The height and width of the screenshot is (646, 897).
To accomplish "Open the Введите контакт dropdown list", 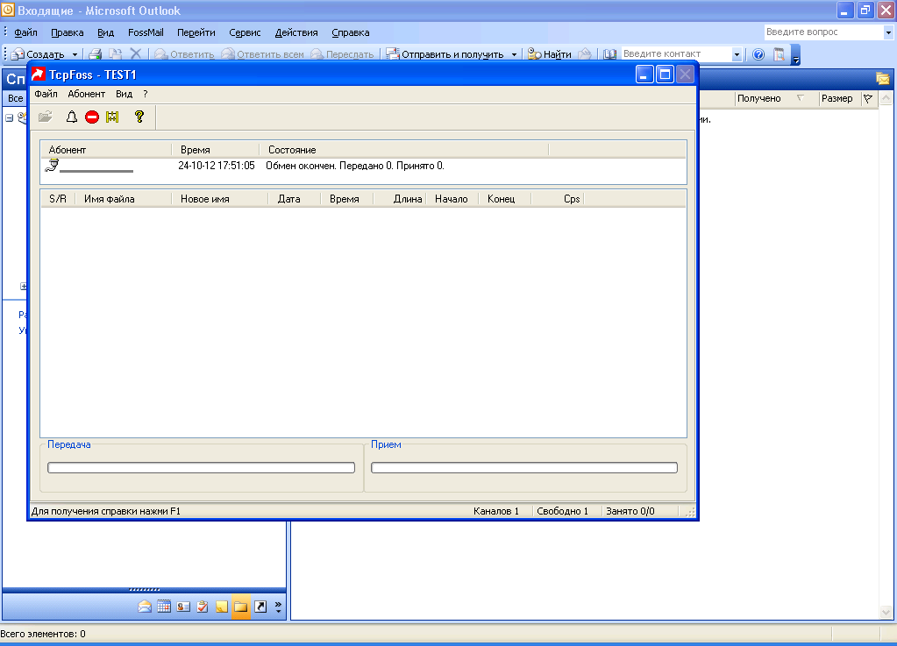I will (x=737, y=54).
